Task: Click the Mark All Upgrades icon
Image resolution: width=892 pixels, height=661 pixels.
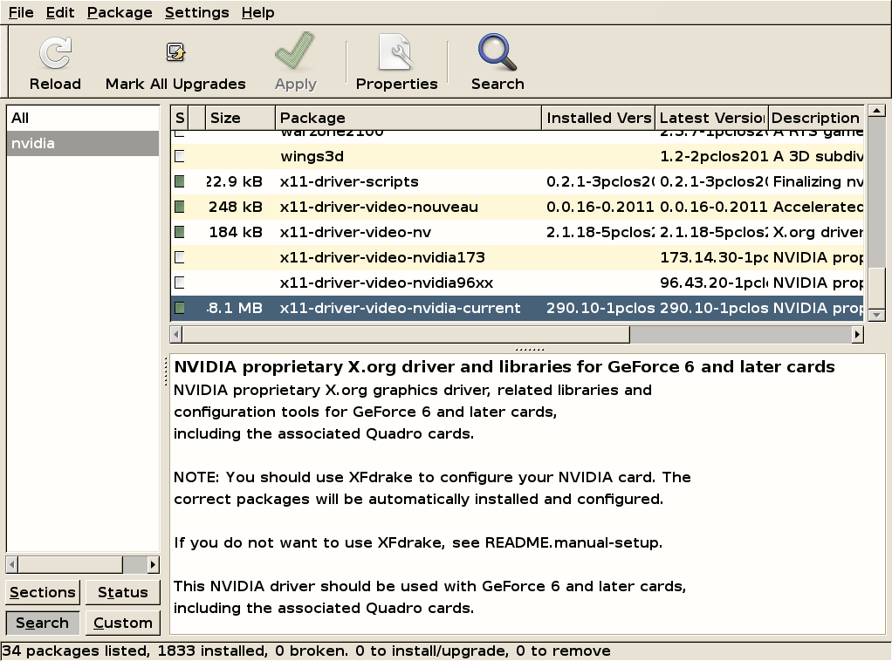Action: 175,52
